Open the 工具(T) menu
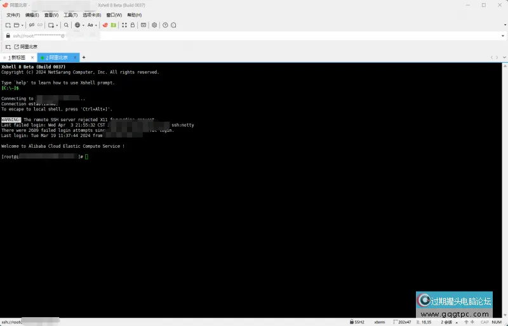The width and height of the screenshot is (508, 326). [x=70, y=15]
